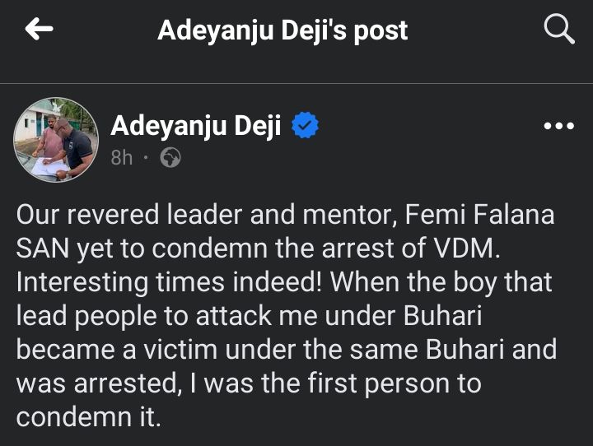
Task: Click the blue verified badge
Action: (x=306, y=127)
